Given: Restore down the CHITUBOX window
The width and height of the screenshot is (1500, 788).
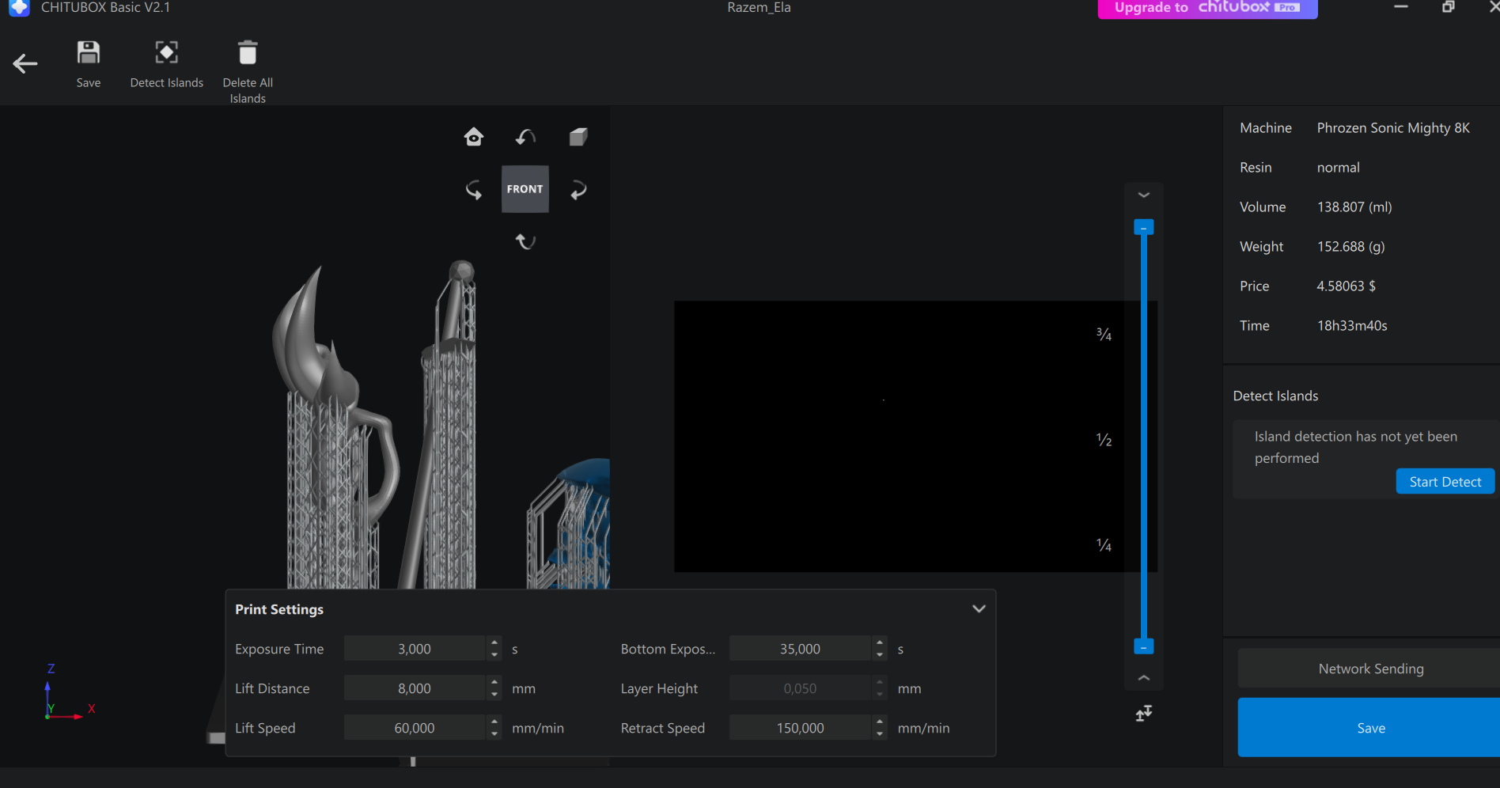Looking at the screenshot, I should pyautogui.click(x=1448, y=7).
